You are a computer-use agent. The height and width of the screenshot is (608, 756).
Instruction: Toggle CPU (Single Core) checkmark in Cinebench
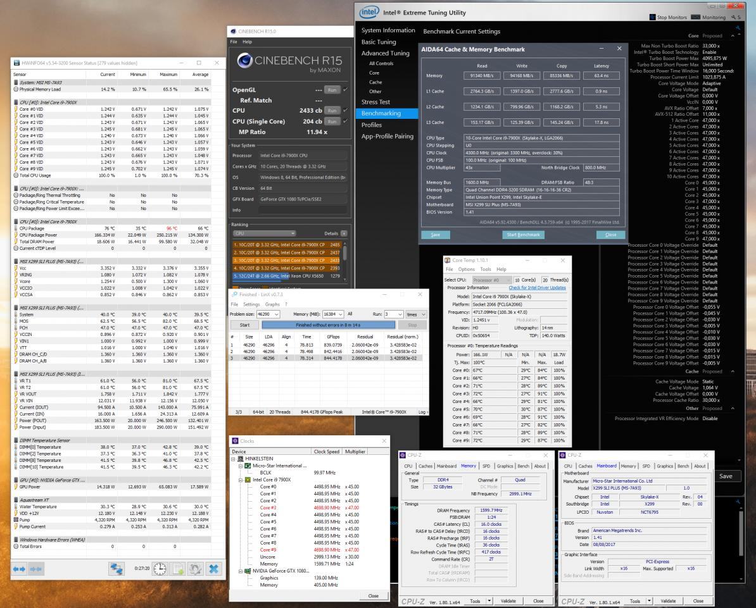(x=345, y=121)
